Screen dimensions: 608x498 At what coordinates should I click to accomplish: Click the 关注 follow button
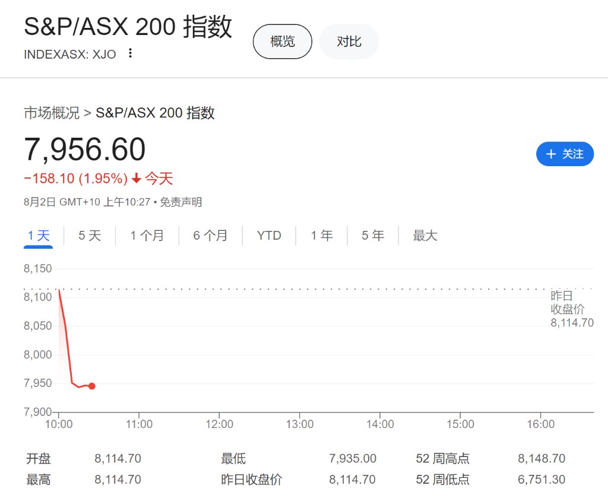[565, 154]
